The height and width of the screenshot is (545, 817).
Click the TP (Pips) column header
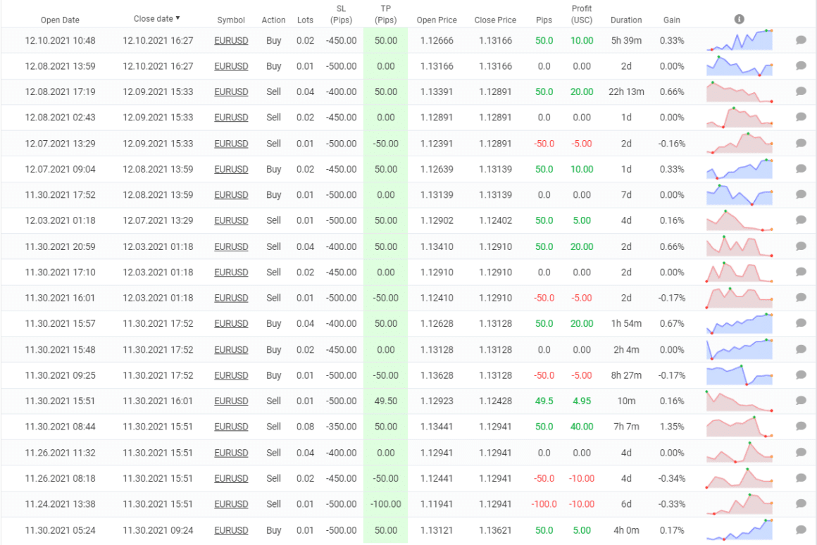[385, 13]
